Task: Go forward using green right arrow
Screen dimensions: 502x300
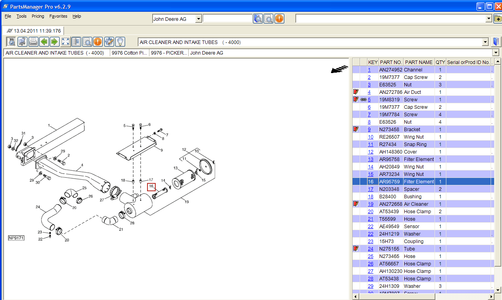Action: click(x=55, y=42)
